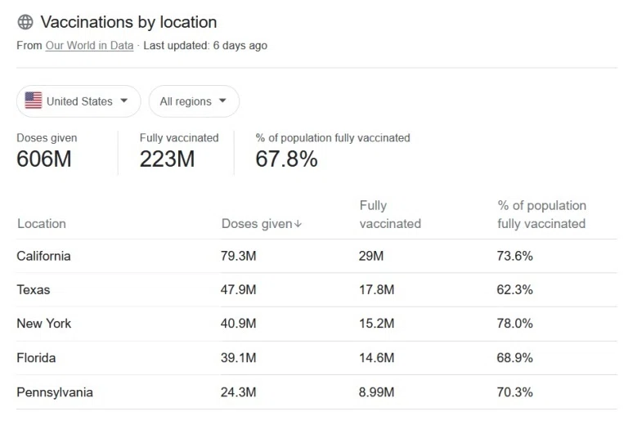Select the Pennsylvania row

[316, 392]
